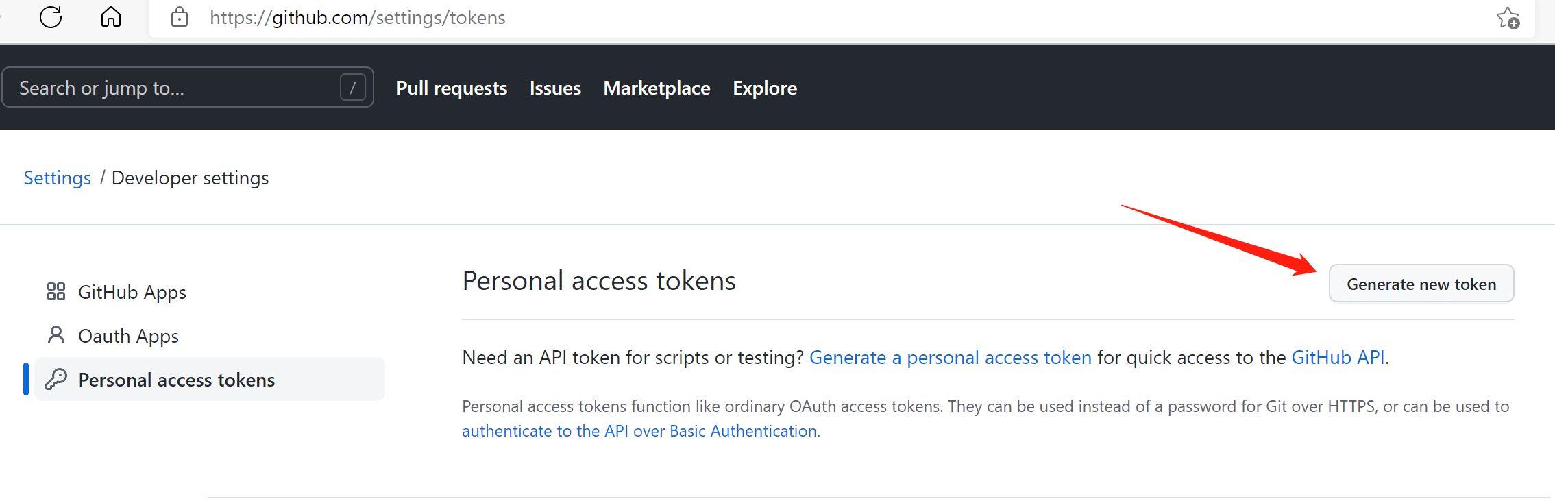Image resolution: width=1555 pixels, height=501 pixels.
Task: Go back to Settings breadcrumb link
Action: 58,178
